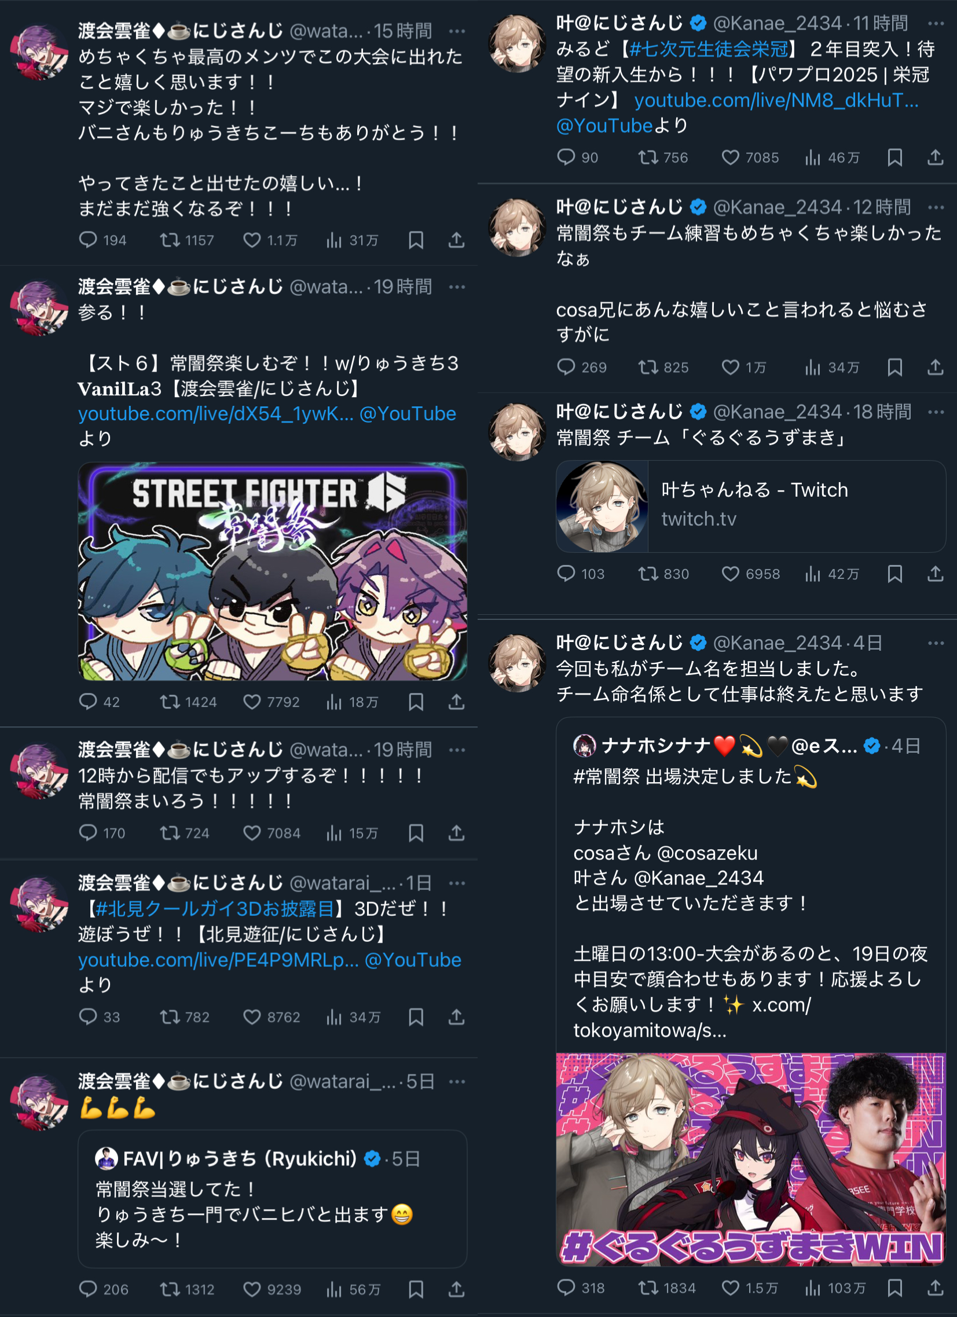Bookmark the 北見クールガイ3D tweet
The image size is (957, 1317).
tap(416, 1017)
